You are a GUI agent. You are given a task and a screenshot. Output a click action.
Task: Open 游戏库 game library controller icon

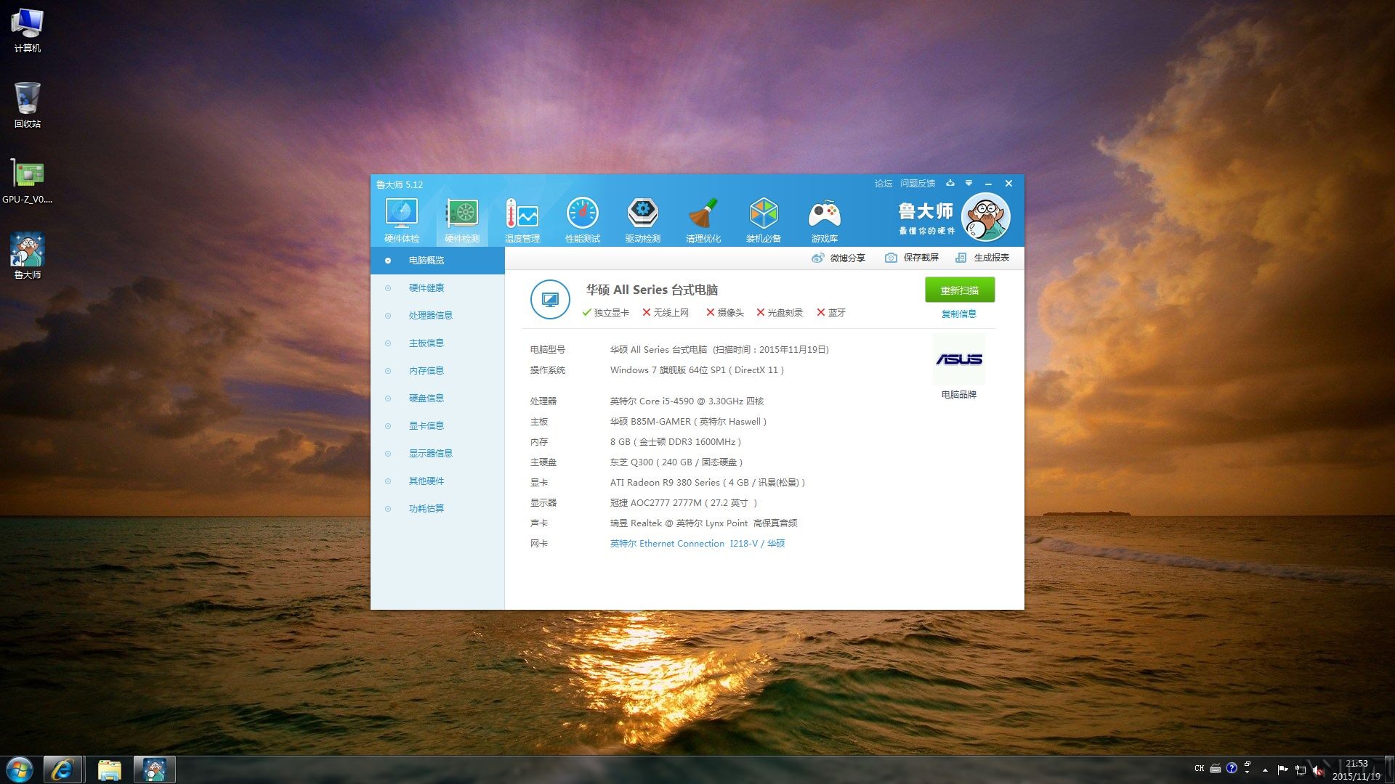pos(824,220)
